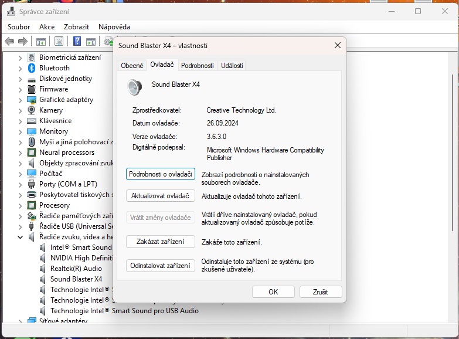
Task: Click Aktualizovat ovladač button
Action: (161, 196)
